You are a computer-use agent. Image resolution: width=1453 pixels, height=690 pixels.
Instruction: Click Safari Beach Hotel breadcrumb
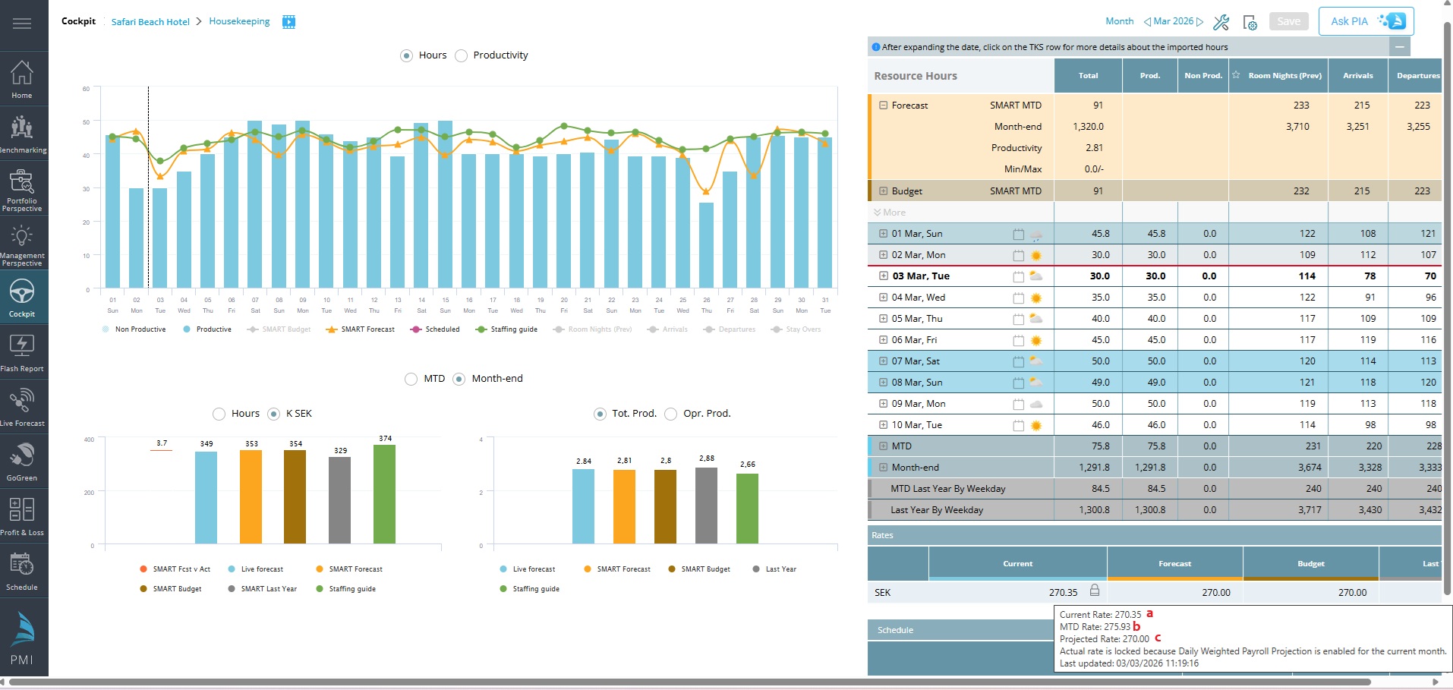[150, 22]
